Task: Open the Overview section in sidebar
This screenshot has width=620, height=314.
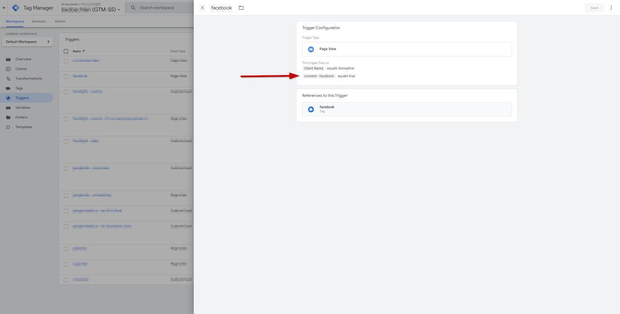Action: (x=23, y=59)
